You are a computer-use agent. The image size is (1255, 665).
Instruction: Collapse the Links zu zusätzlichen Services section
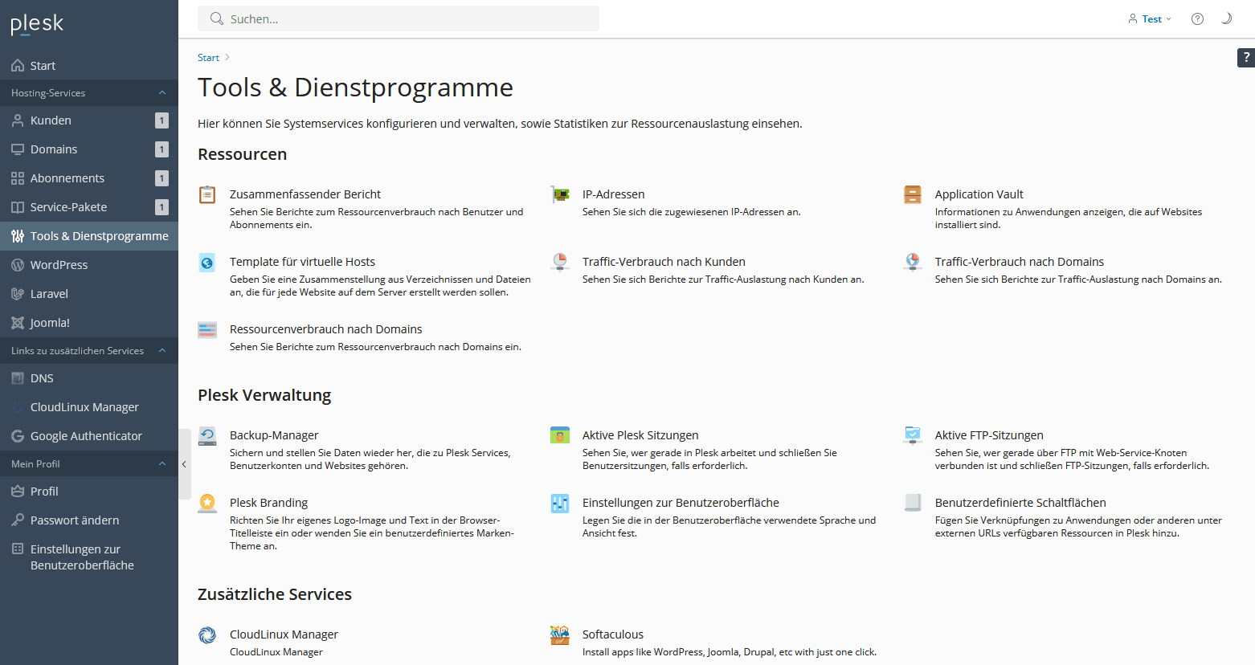coord(162,351)
